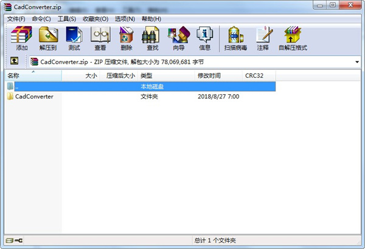Viewport: 365px width, 249px height.
Task: Click the 本地磁盘 type cell
Action: [152, 86]
